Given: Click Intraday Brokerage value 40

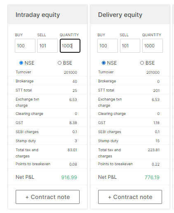Looking at the screenshot, I should tap(75, 81).
